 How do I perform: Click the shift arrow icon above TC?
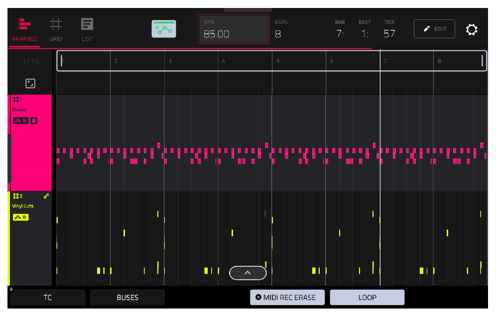pos(11,289)
